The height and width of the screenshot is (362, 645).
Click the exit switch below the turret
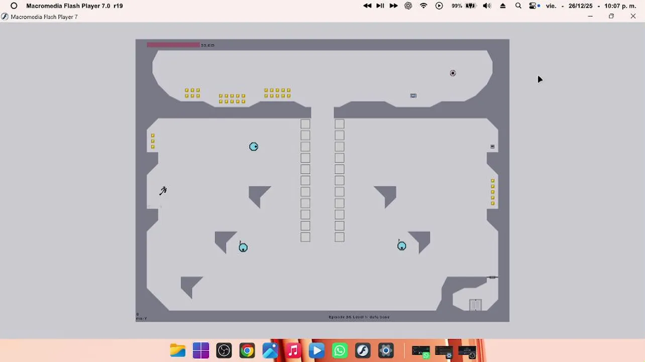tap(413, 96)
